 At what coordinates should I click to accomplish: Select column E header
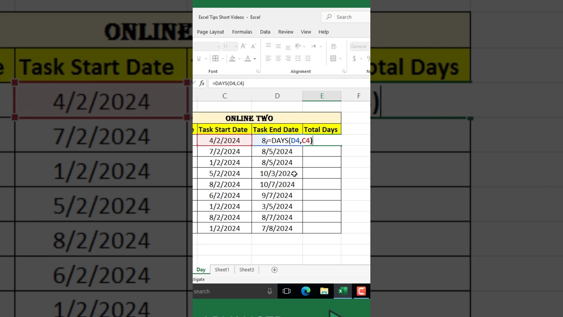(x=322, y=96)
